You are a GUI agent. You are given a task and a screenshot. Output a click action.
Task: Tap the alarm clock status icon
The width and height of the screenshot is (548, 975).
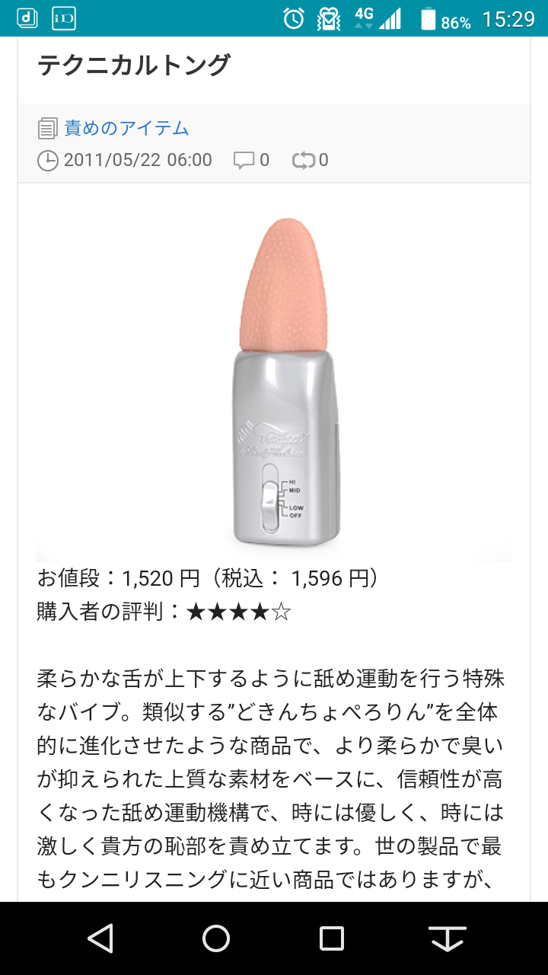(x=294, y=18)
